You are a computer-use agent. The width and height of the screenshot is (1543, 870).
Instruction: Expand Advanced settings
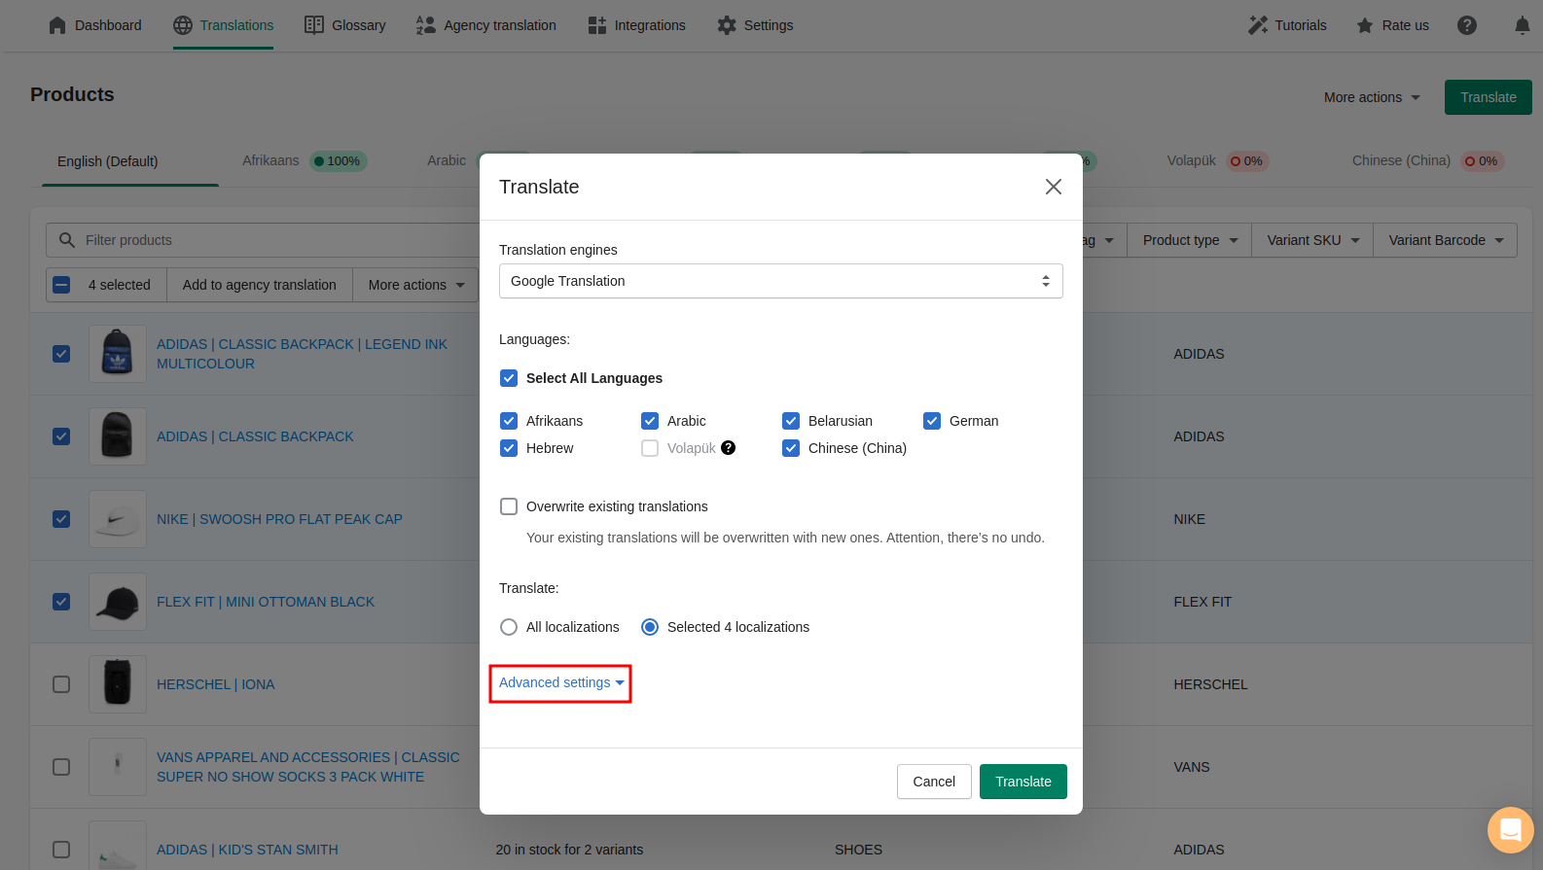(x=561, y=682)
